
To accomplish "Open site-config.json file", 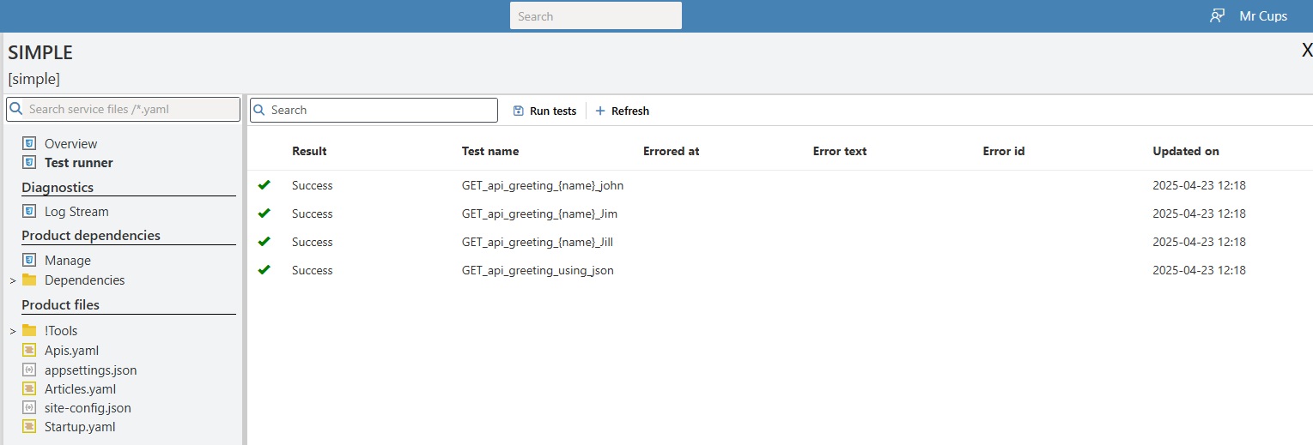I will [x=88, y=408].
